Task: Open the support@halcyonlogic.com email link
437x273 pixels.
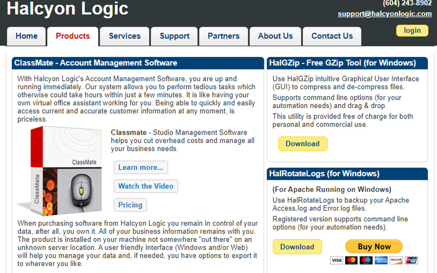Action: [x=385, y=14]
